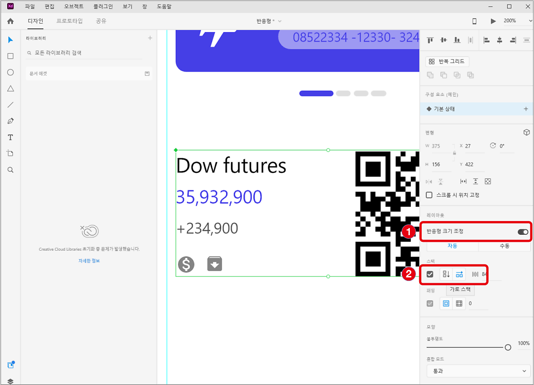
Task: Select the Zoom magnifier tool
Action: click(11, 170)
